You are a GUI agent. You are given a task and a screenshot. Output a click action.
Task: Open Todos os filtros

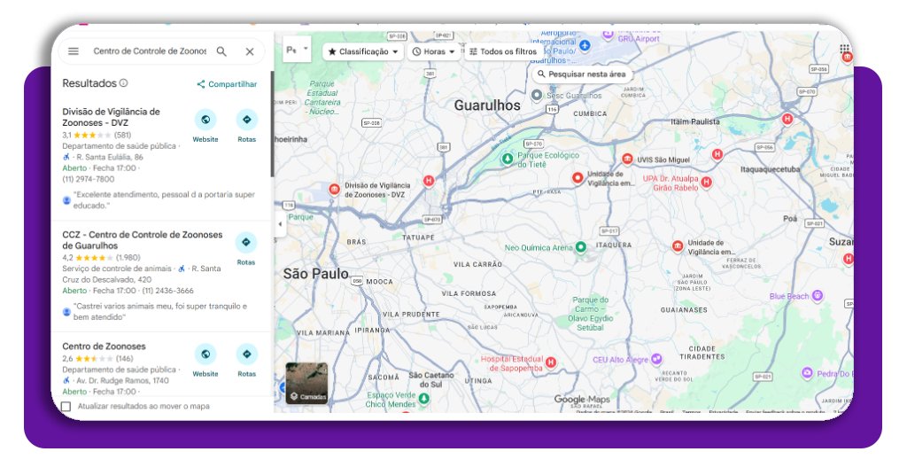pos(503,51)
